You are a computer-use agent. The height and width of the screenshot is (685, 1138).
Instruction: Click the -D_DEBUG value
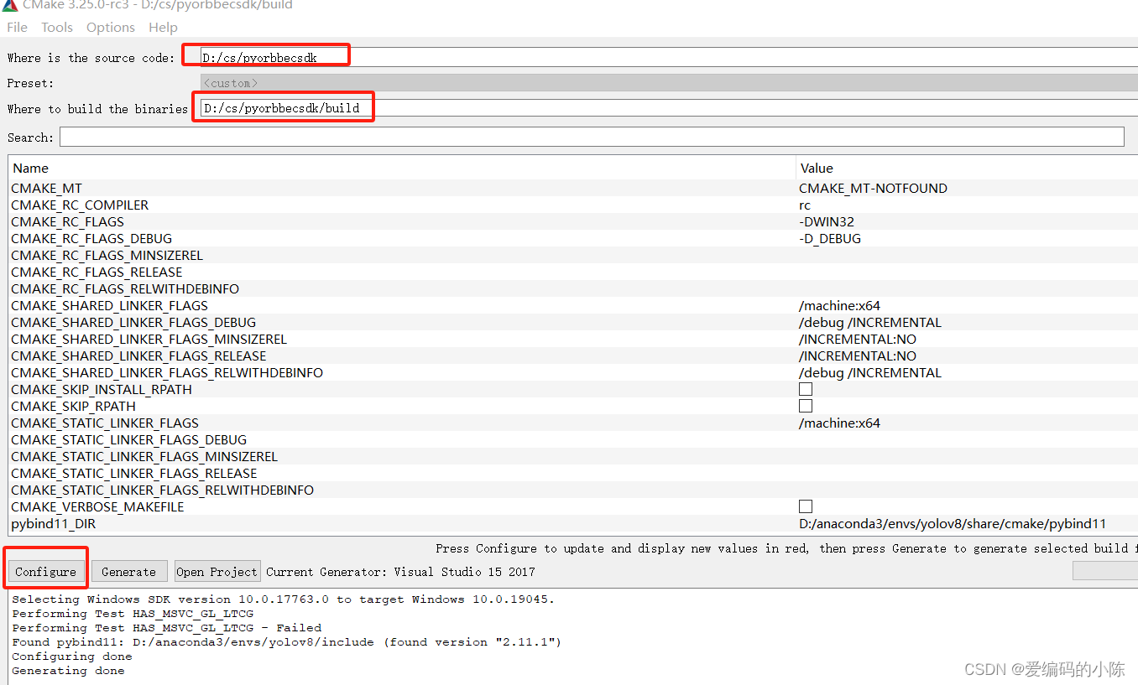pyautogui.click(x=830, y=238)
